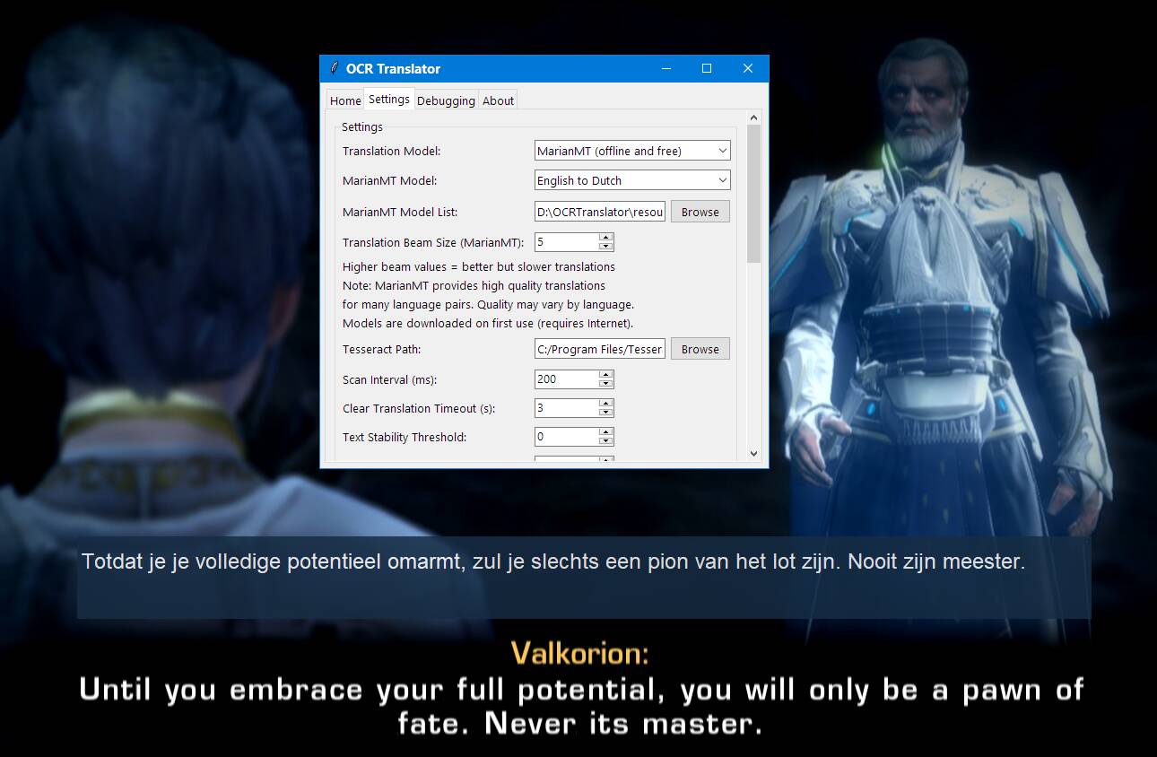
Task: Browse for the MarianMT Model List
Action: tap(700, 212)
